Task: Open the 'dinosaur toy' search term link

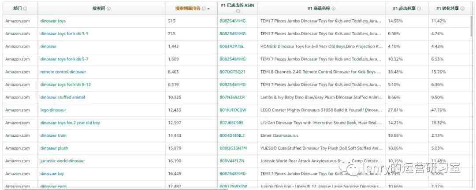Action: click(x=52, y=174)
